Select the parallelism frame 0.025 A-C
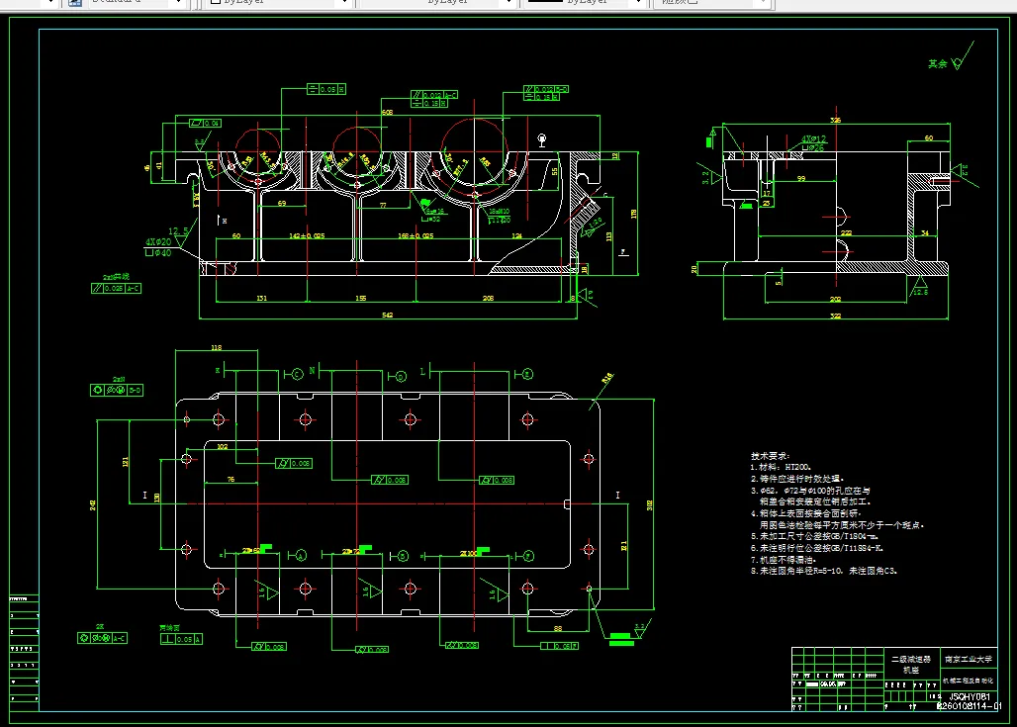The image size is (1017, 727). [116, 288]
